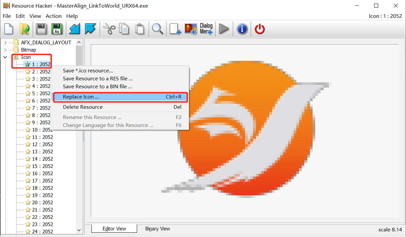Select Save *.ico resource menu entry

coord(88,71)
